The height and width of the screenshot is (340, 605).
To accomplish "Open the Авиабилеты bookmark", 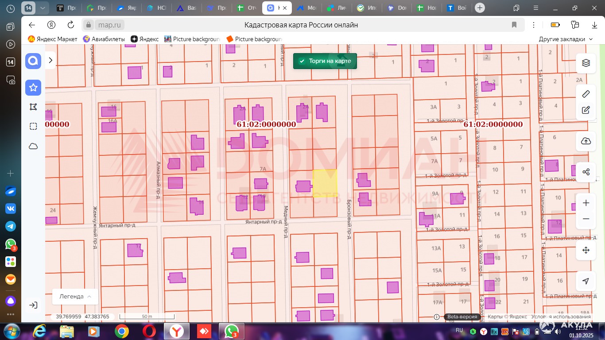I will [x=104, y=39].
